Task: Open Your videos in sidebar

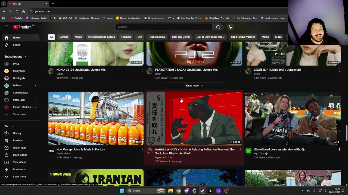Action: point(20,162)
